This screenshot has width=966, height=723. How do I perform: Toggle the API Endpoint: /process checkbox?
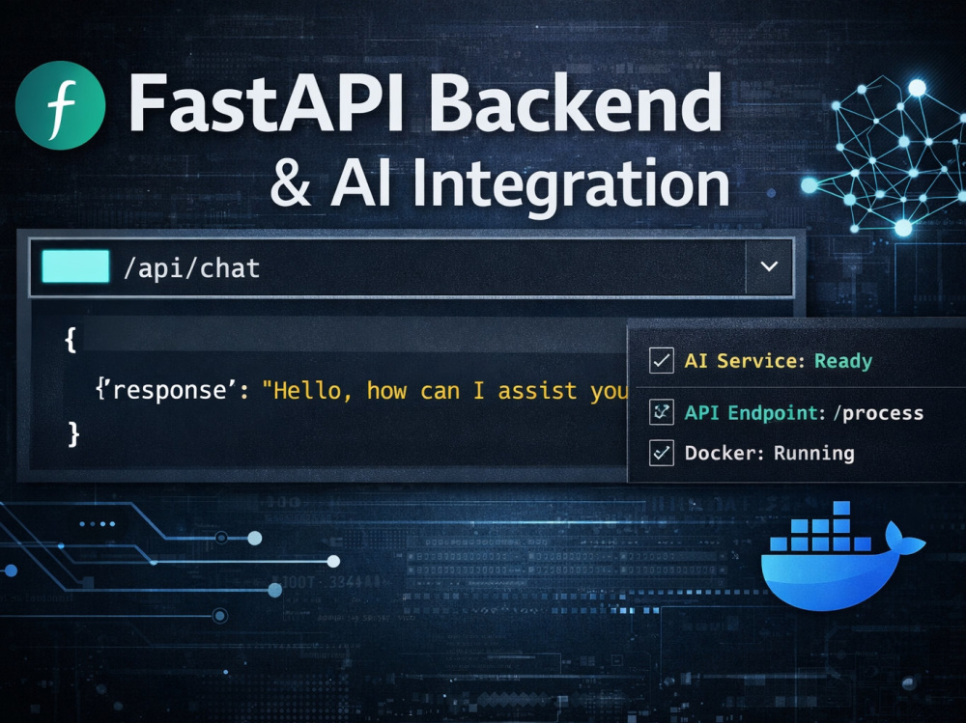point(661,412)
